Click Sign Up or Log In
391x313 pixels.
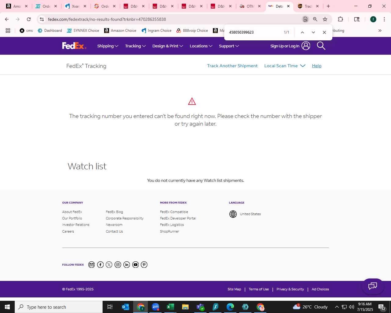285,46
